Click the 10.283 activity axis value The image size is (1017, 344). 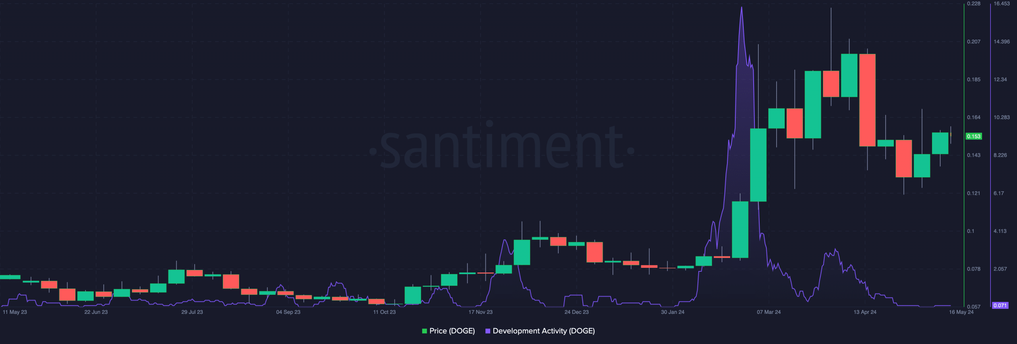1002,117
